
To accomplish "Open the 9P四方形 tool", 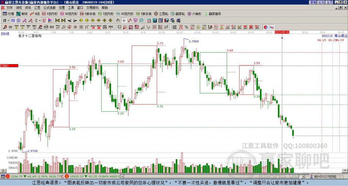I will coord(69,14).
